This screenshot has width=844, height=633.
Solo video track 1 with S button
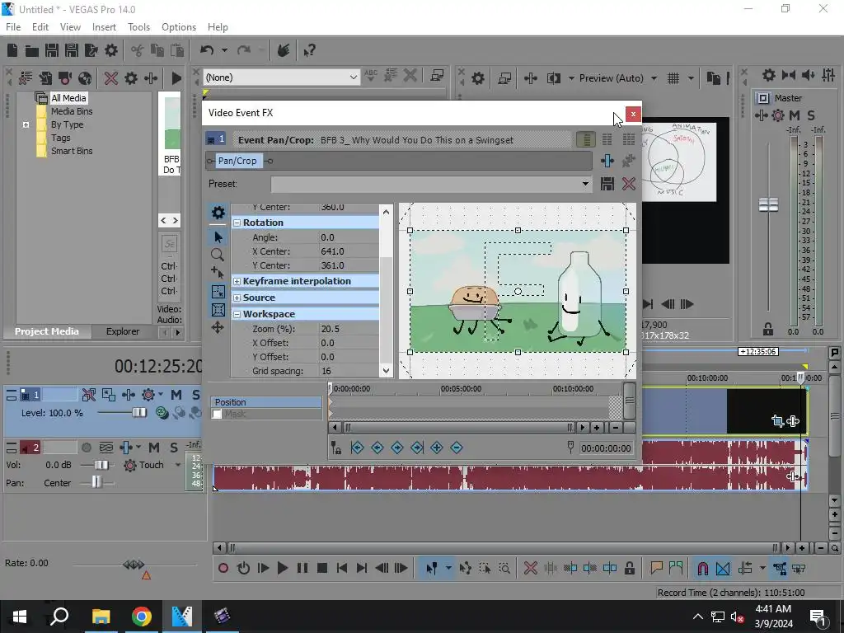[196, 395]
